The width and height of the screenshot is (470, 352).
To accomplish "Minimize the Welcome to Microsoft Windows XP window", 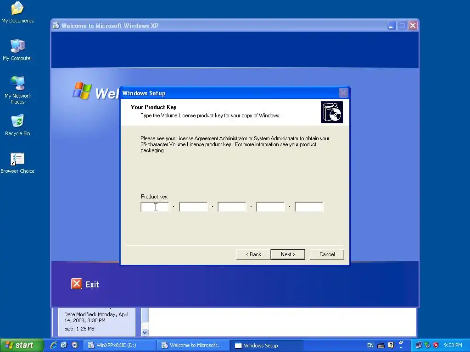I will coord(391,26).
